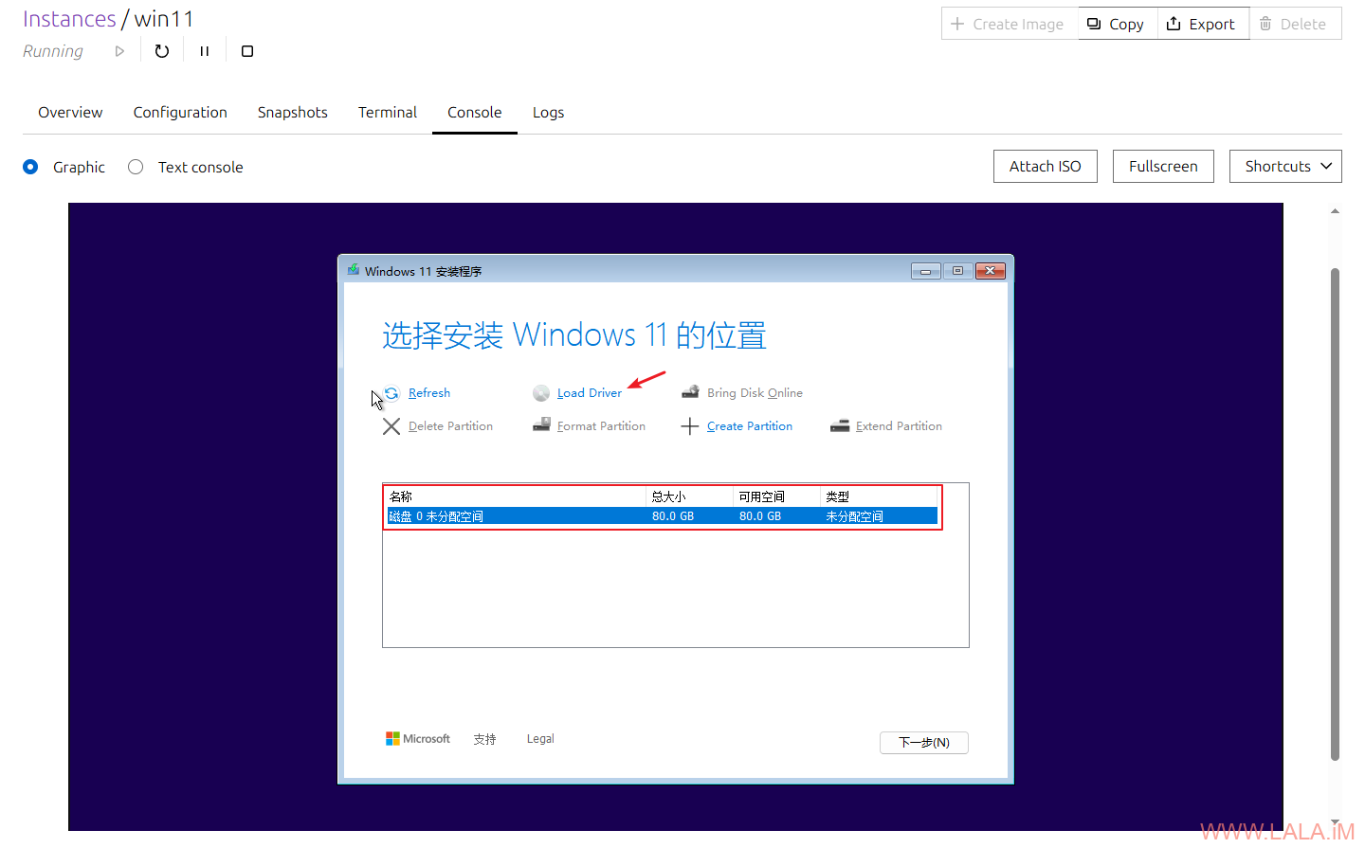Switch to the Terminal tab
The width and height of the screenshot is (1365, 848).
pyautogui.click(x=387, y=112)
